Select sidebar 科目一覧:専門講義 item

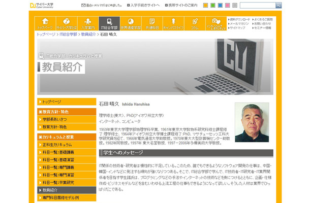67,167
